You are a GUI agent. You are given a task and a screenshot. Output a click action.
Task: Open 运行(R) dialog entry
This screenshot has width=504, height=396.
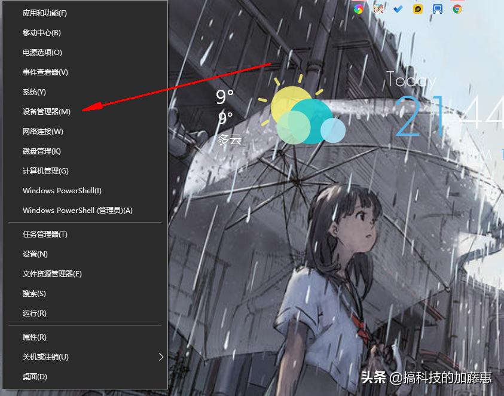(85, 313)
